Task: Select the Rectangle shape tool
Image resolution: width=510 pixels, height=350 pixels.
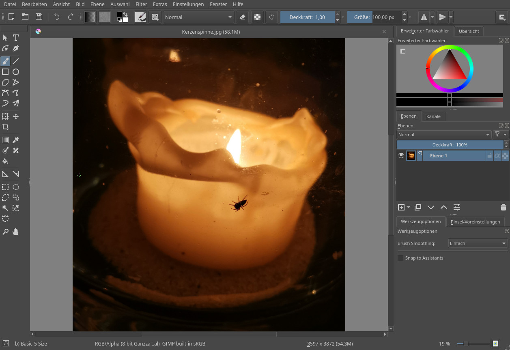Action: [5, 72]
